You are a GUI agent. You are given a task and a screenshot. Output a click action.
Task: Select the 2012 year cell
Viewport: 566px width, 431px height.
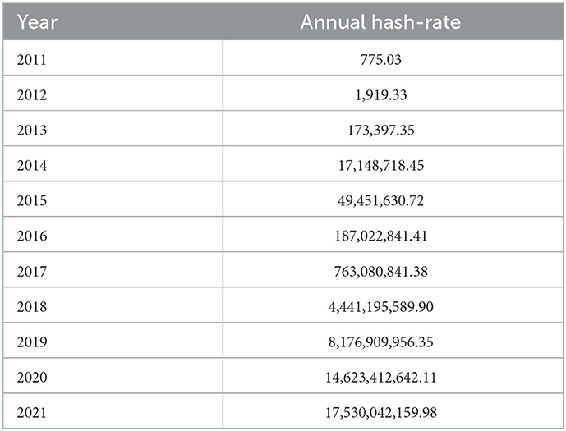[32, 94]
